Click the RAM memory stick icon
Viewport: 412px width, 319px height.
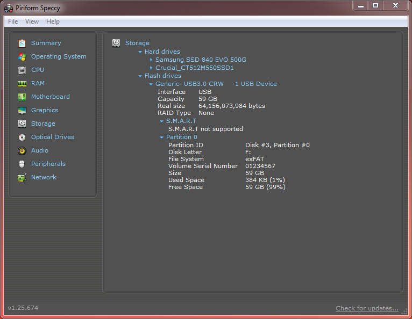[x=22, y=84]
